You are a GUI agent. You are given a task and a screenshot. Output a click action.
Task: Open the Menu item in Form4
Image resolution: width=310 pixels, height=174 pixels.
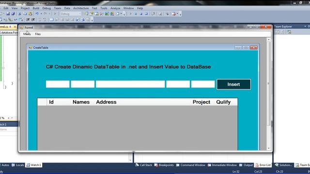coord(27,34)
